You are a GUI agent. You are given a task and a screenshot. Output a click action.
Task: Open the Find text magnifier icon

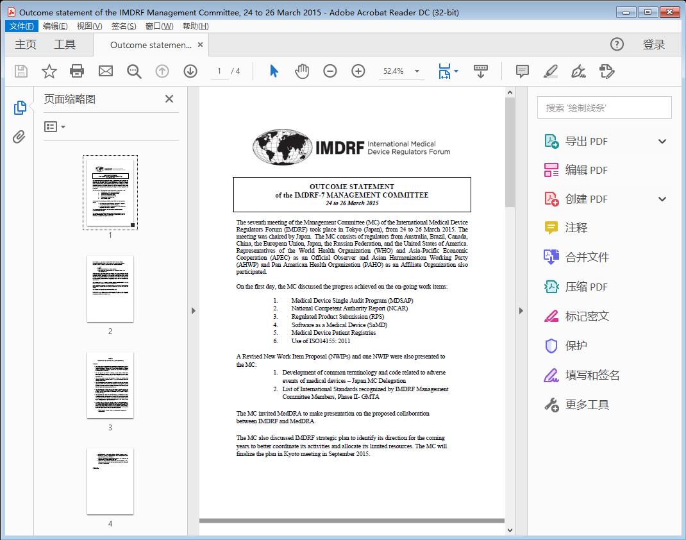click(x=134, y=71)
